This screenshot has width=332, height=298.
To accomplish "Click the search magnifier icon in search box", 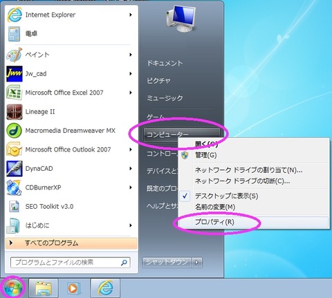I will coord(124,263).
